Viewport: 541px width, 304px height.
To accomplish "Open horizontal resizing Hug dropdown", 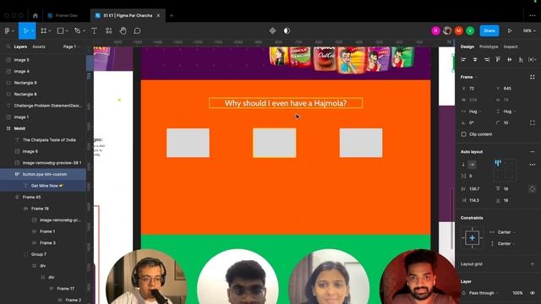I will (x=475, y=111).
